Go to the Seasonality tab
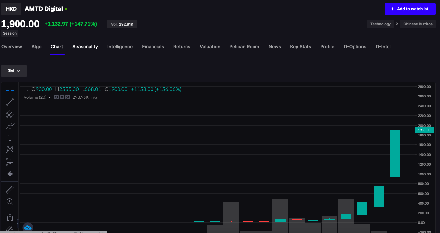Screen dimensions: 440x233 85,47
